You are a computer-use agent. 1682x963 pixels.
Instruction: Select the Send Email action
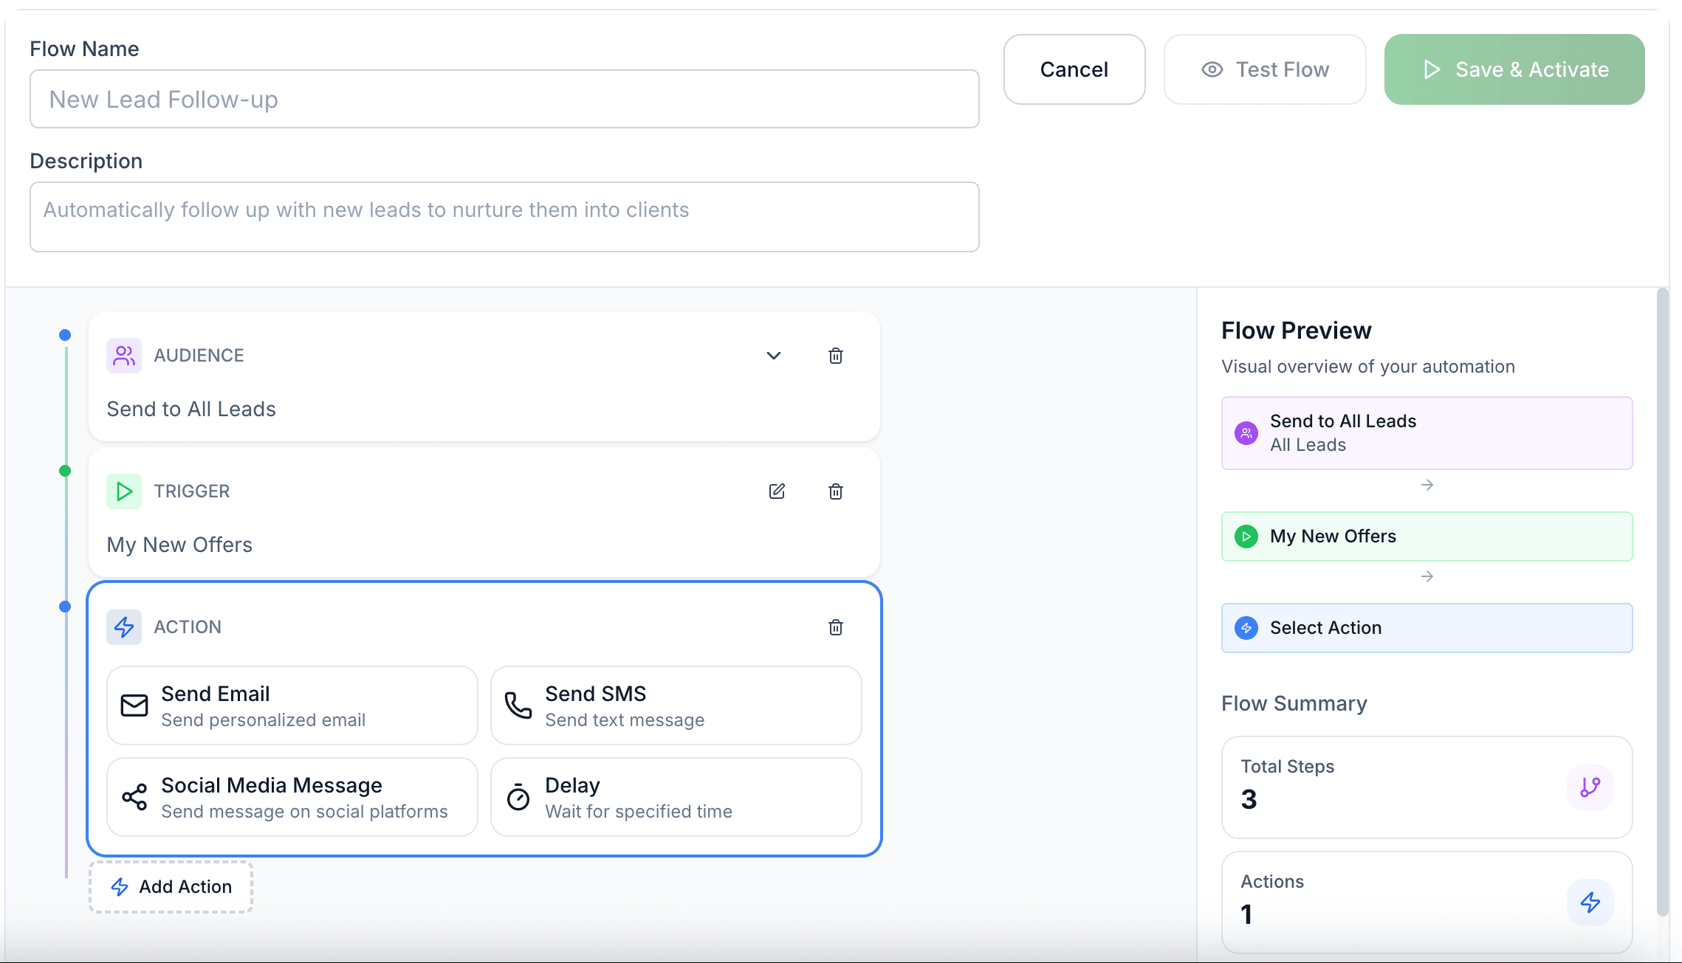(291, 705)
